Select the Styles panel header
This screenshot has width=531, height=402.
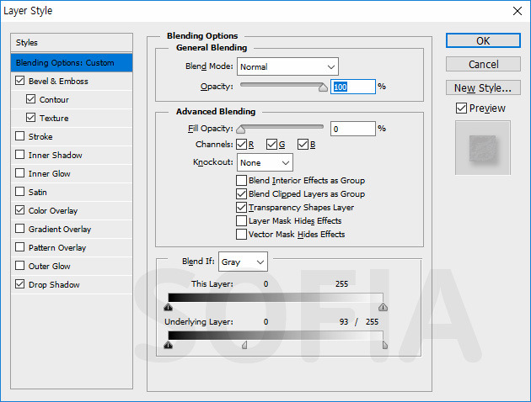72,43
